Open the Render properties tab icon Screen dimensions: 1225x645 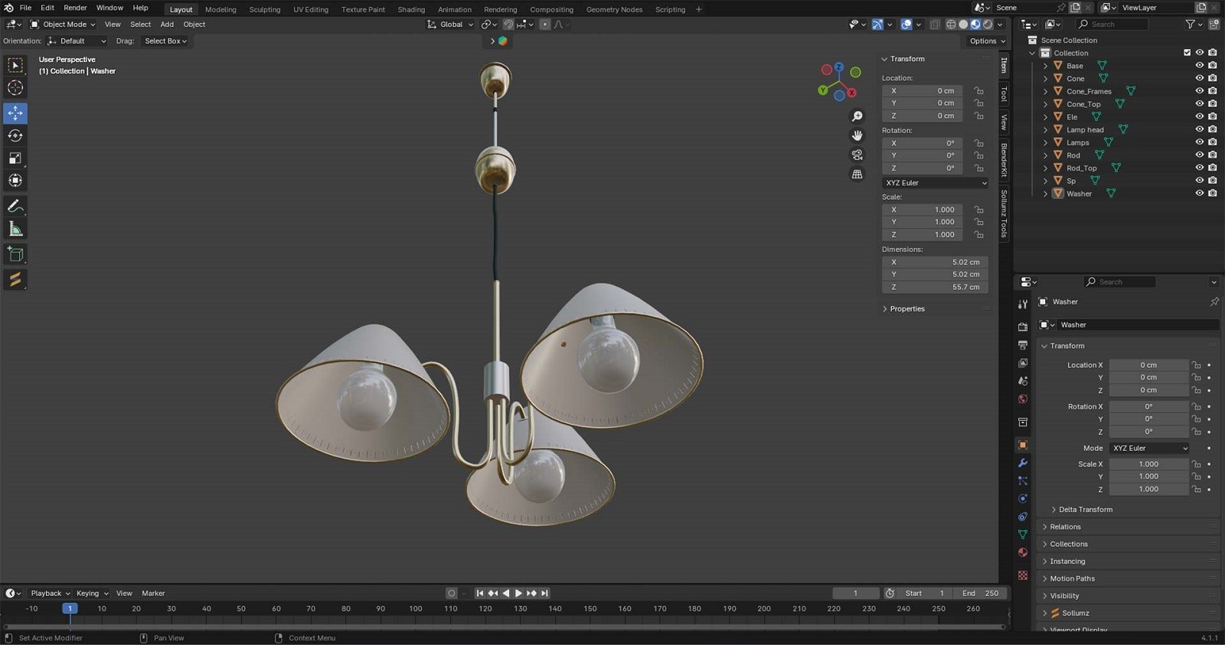click(x=1023, y=327)
